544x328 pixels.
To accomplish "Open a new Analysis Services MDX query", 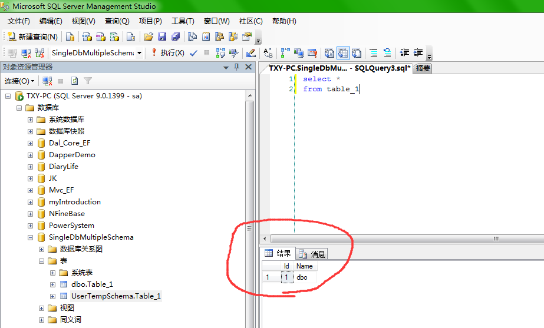I will click(87, 37).
